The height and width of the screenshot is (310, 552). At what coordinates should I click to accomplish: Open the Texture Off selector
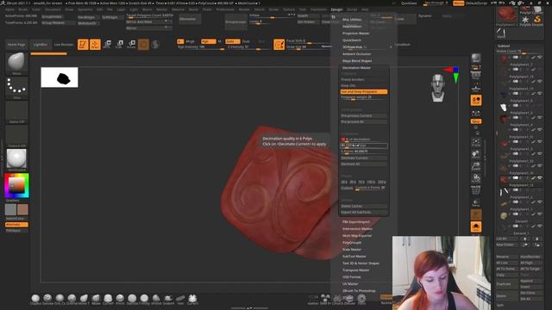[16, 135]
